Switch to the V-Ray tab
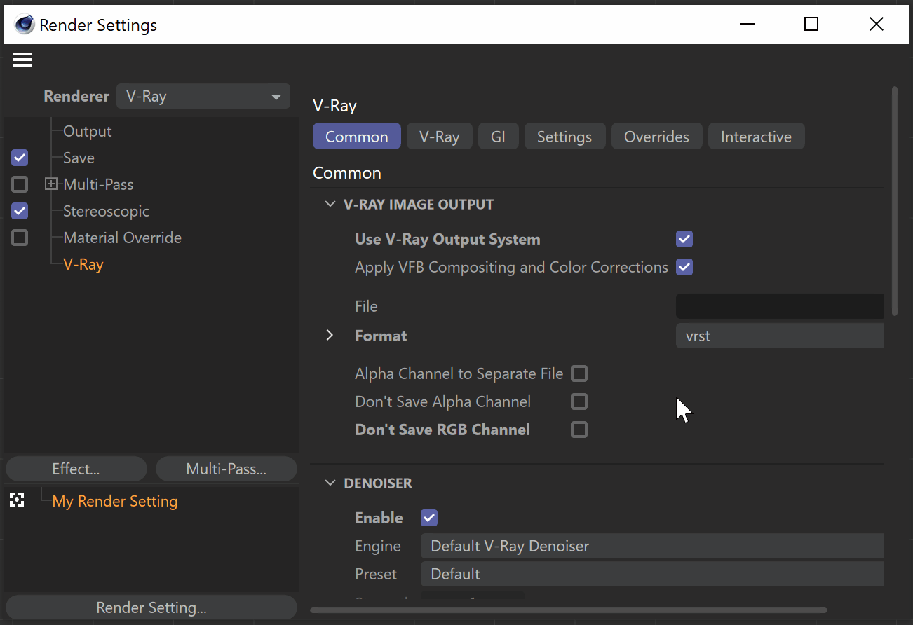The image size is (913, 625). click(440, 137)
